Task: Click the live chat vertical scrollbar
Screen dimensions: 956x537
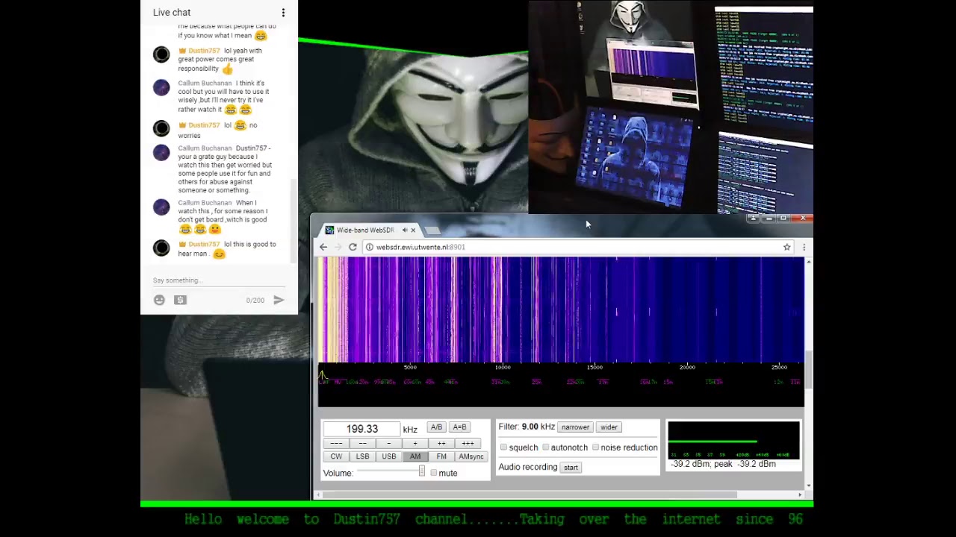Action: [x=294, y=220]
